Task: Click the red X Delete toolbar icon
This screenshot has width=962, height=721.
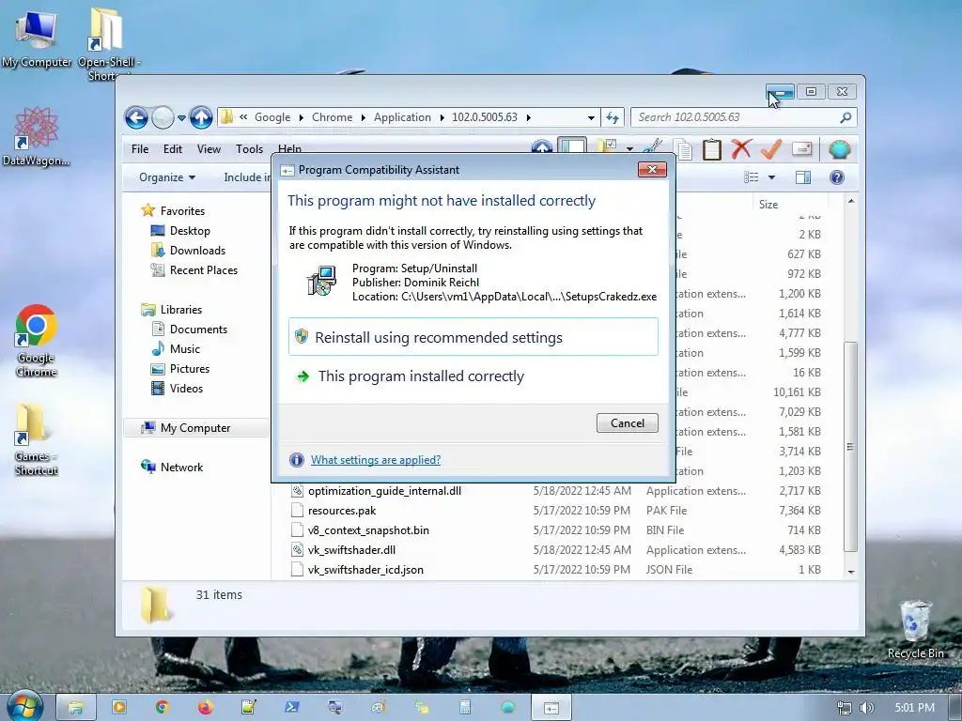Action: coord(741,149)
